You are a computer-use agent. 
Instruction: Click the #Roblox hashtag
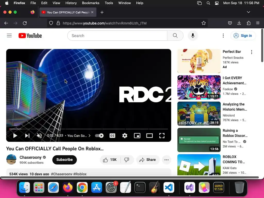pos(80,174)
